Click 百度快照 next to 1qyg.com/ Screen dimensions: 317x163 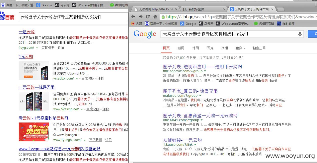(x=48, y=47)
